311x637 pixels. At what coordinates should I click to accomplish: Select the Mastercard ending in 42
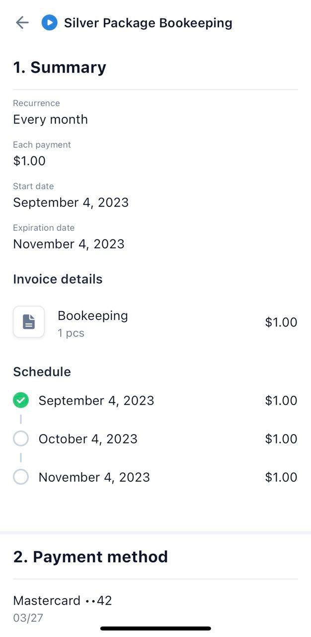click(63, 601)
